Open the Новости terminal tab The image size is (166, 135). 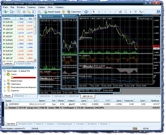point(40,124)
